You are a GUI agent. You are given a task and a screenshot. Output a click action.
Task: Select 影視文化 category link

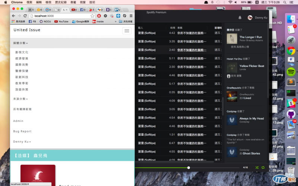tap(22, 52)
